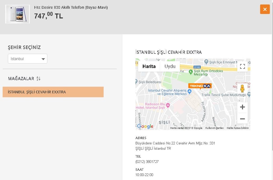Click İstanbul Cevahir Alışveriş Merkezi pin
This screenshot has height=180, width=273.
pyautogui.click(x=190, y=91)
